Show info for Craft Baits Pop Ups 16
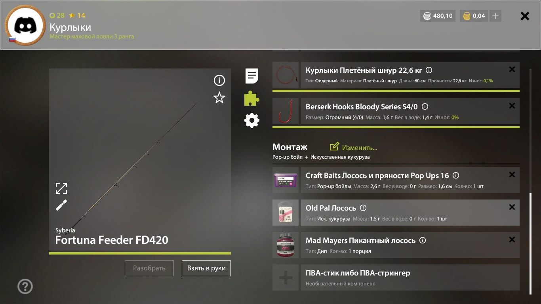 pyautogui.click(x=456, y=175)
